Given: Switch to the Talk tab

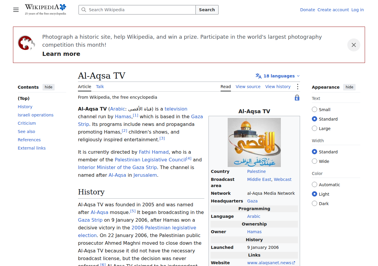Looking at the screenshot, I should 100,87.
